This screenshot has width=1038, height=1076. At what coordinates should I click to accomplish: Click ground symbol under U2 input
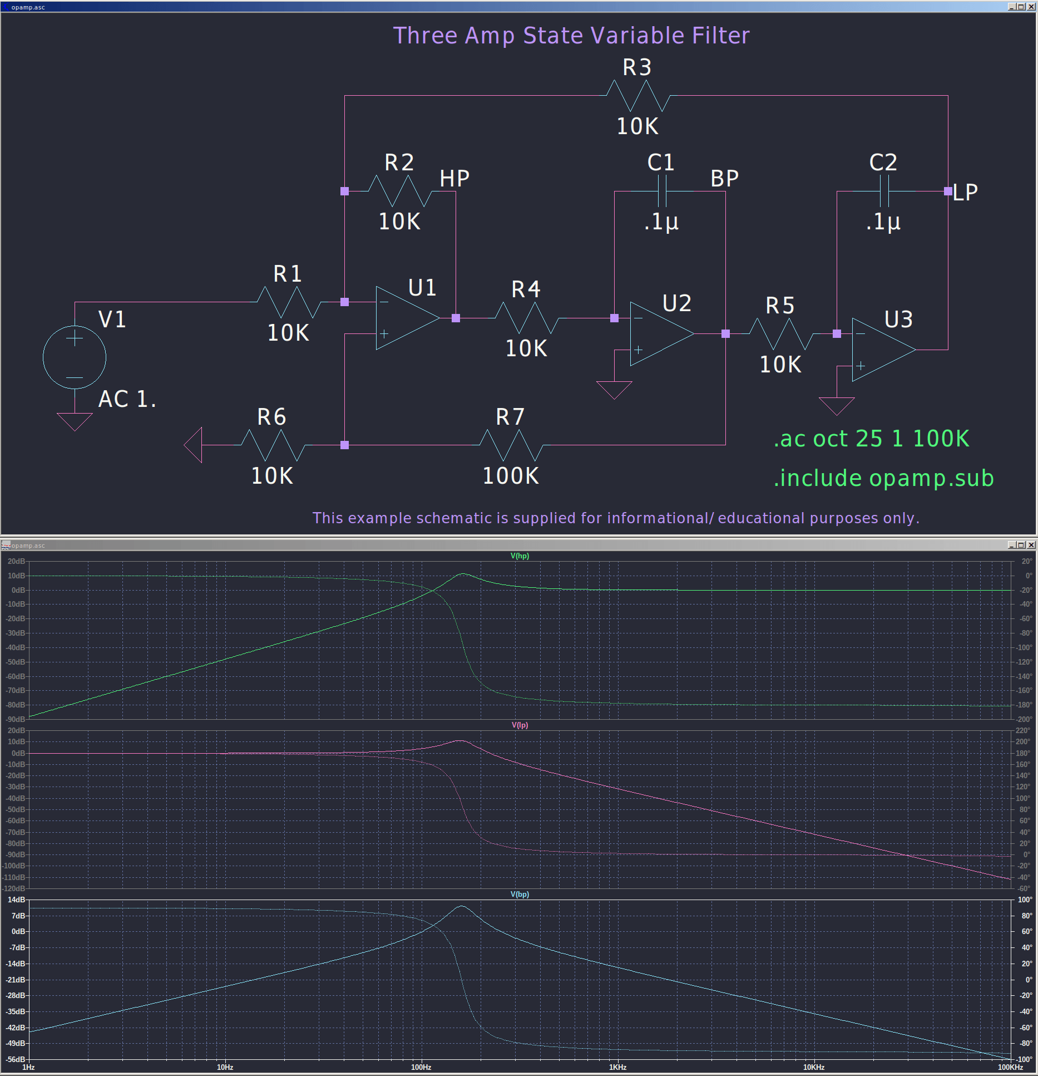pos(614,390)
